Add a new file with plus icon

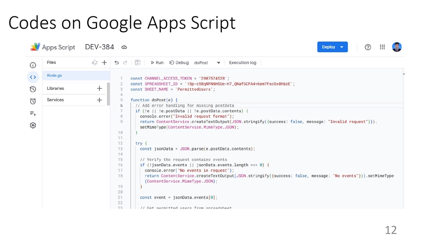(104, 63)
